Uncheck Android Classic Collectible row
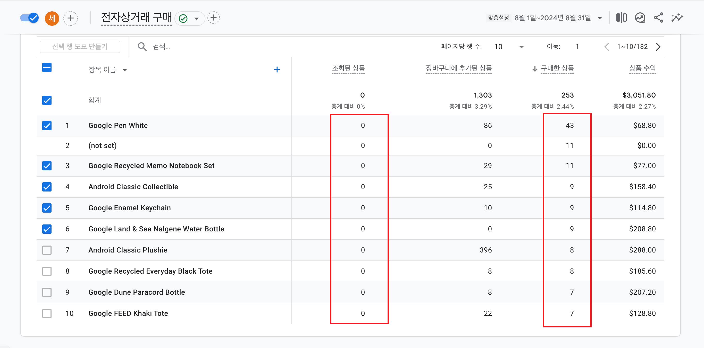Viewport: 704px width, 348px height. coord(47,187)
